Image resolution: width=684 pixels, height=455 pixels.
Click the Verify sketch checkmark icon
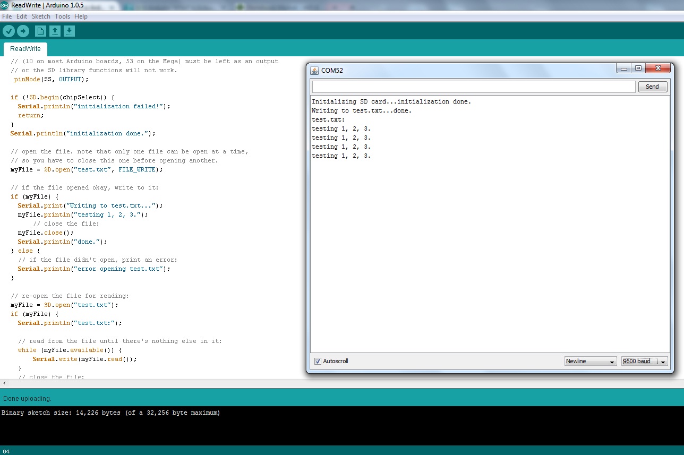tap(8, 31)
